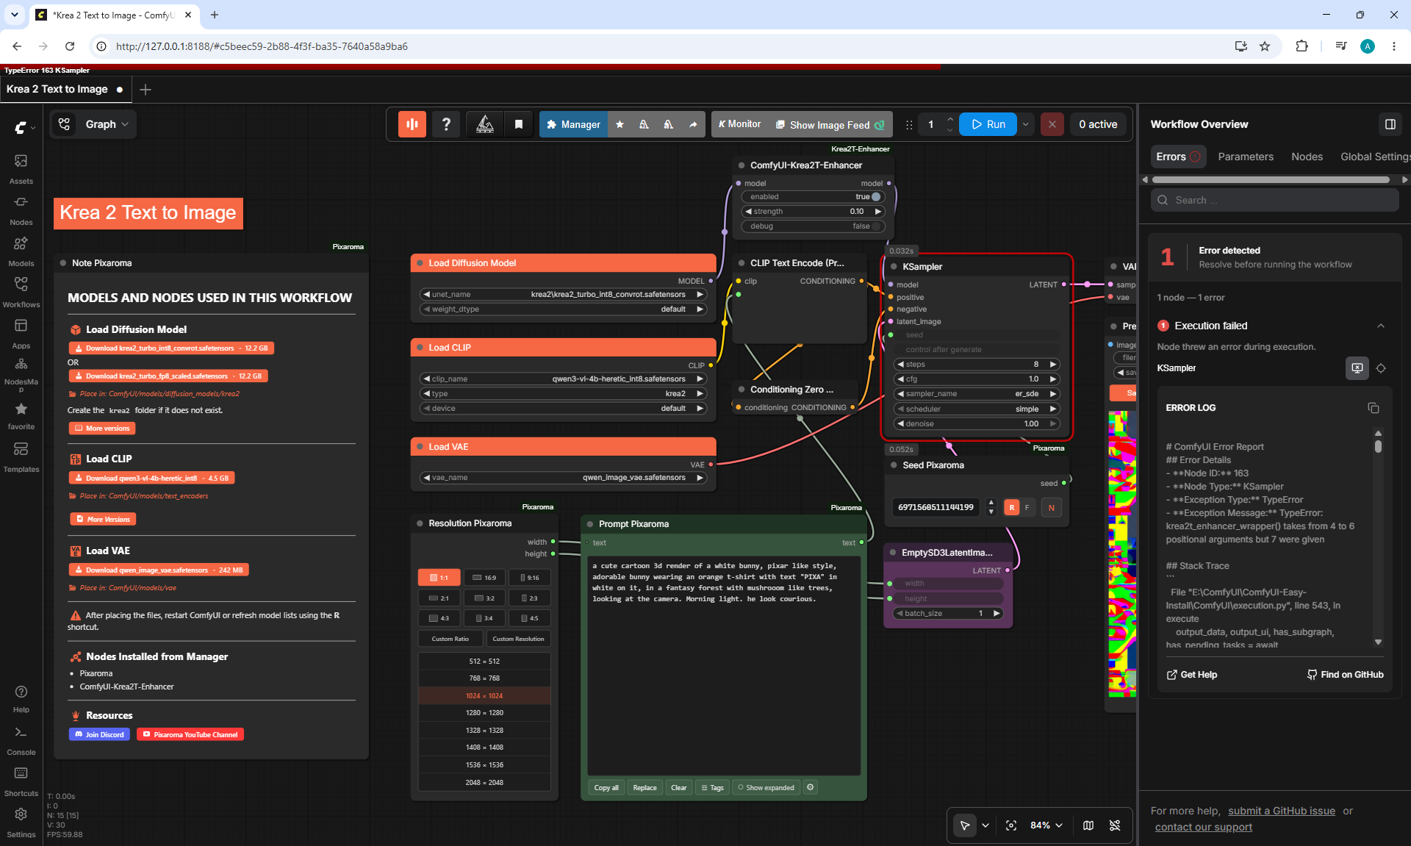Click Find on GitHub
This screenshot has width=1411, height=846.
coord(1345,675)
